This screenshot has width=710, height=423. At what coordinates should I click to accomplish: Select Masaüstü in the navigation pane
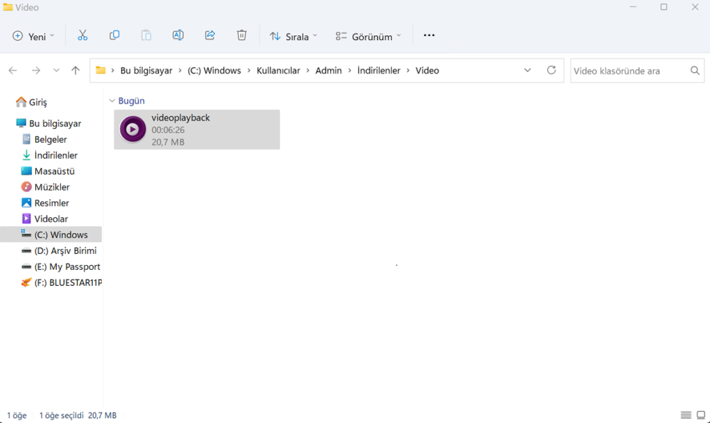coord(54,171)
